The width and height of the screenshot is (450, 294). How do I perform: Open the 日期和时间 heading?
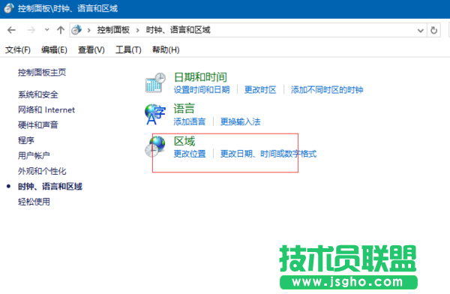200,77
